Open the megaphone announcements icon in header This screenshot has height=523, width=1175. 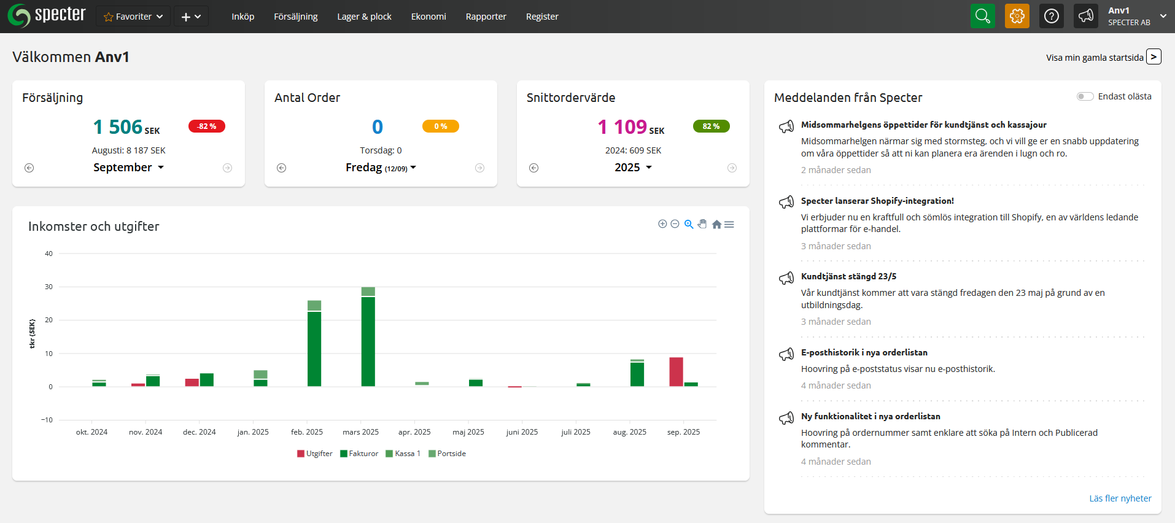1085,16
